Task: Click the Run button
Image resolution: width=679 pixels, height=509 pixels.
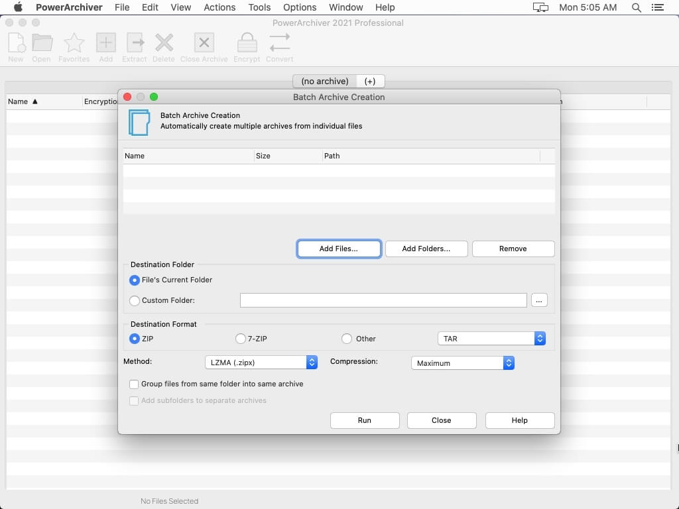Action: pos(365,420)
